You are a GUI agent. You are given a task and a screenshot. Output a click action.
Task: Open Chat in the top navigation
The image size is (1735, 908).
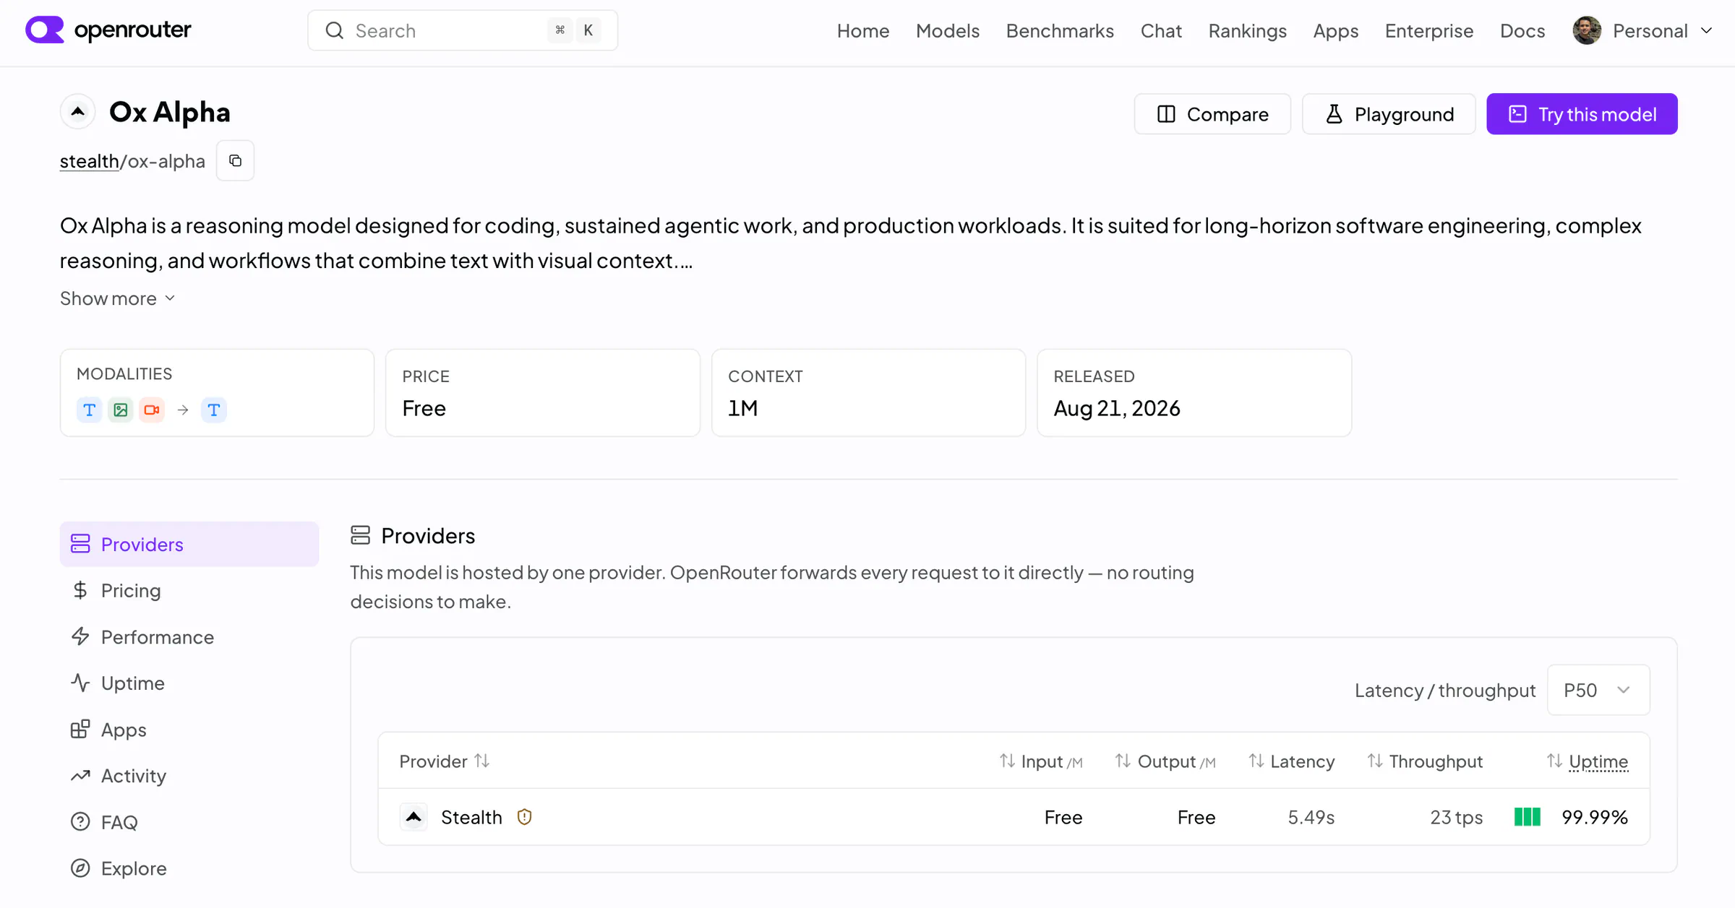coord(1161,30)
